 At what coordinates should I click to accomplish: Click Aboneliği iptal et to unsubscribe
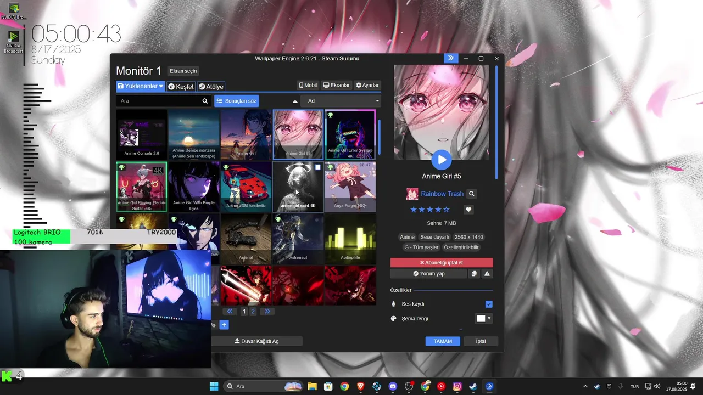(442, 263)
